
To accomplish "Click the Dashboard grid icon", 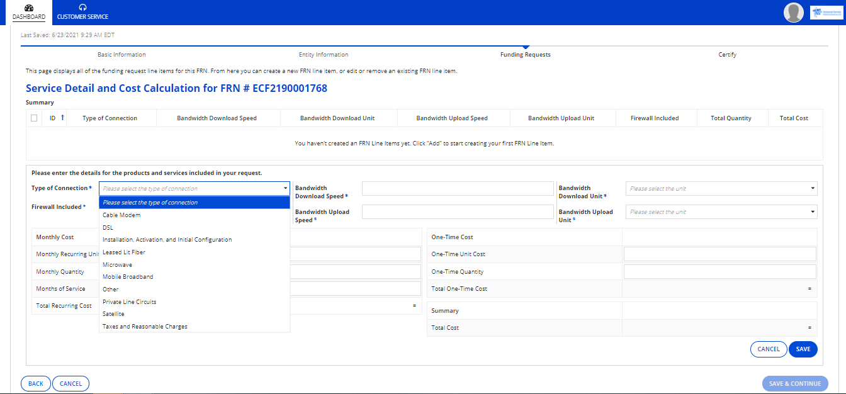I will pyautogui.click(x=28, y=8).
